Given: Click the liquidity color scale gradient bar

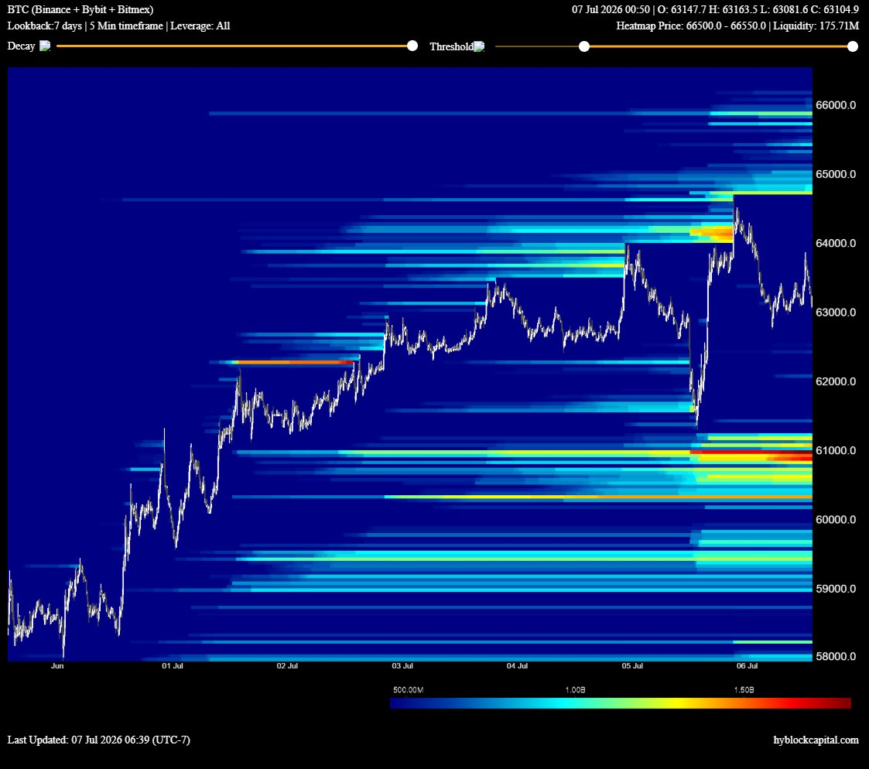Looking at the screenshot, I should pos(621,703).
